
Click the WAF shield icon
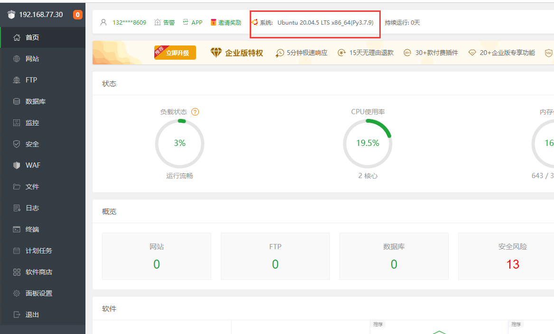[x=17, y=165]
